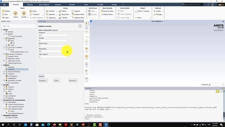Switch to the Results ribbon tab
This screenshot has width=225, height=127.
(72, 5)
